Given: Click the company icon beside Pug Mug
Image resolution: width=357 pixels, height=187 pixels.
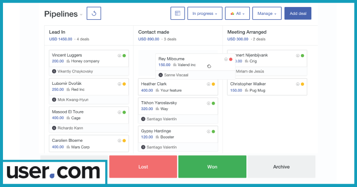Looking at the screenshot, I should 246,90.
